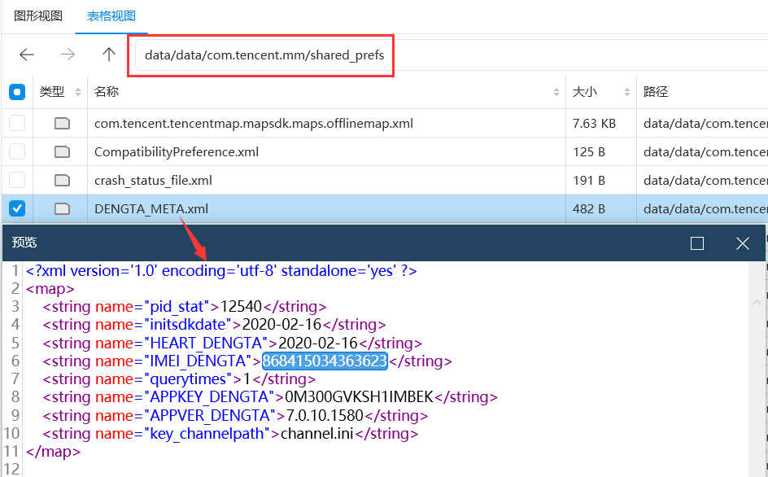The image size is (768, 477).
Task: Click the highlighted IMEI value 868415034363623
Action: tap(325, 361)
